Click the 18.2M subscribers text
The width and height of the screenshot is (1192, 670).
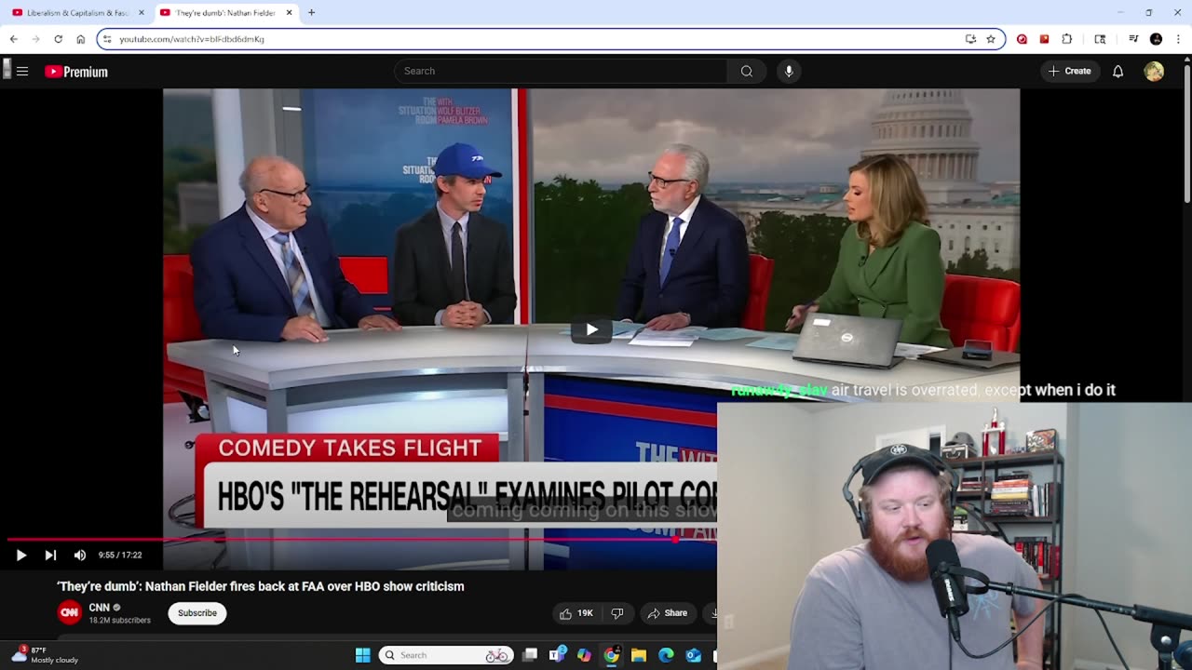(x=119, y=620)
